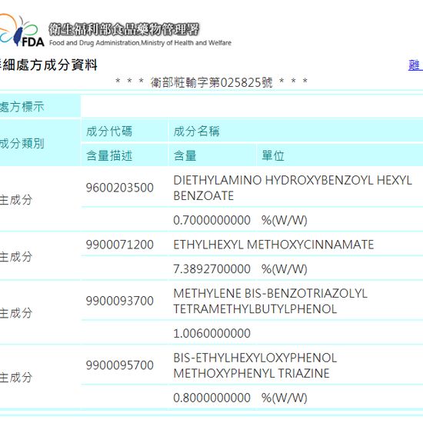Click the permit number 衛部粧輸字第025825號 heading
423x423 pixels.
[211, 82]
